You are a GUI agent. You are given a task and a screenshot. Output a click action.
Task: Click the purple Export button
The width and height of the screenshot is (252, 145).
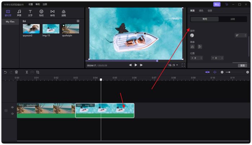coord(217,4)
